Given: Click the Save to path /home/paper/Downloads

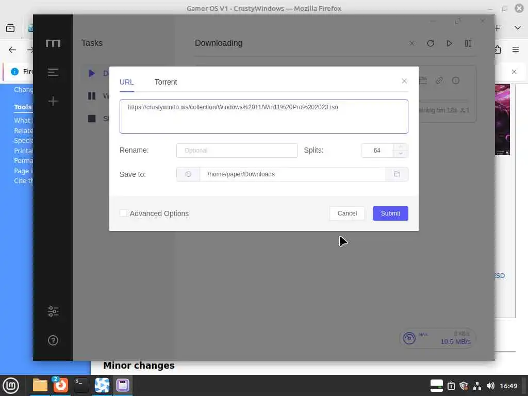Looking at the screenshot, I should (x=293, y=174).
